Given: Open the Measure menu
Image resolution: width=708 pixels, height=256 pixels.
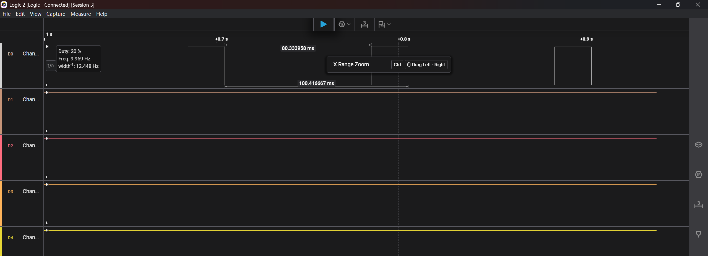Looking at the screenshot, I should pos(80,14).
